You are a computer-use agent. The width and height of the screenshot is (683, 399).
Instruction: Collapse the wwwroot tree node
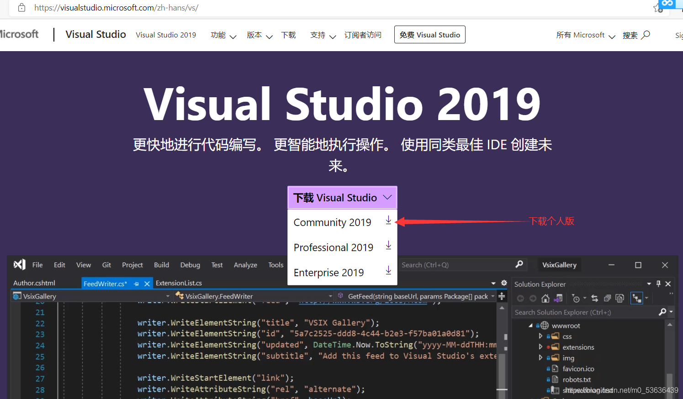(531, 325)
